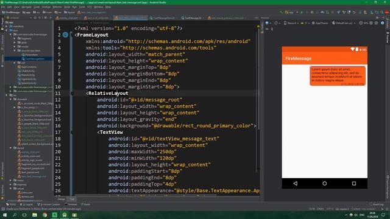This screenshot has width=390, height=219.
Task: Open the Window menu
Action: (x=99, y=7)
